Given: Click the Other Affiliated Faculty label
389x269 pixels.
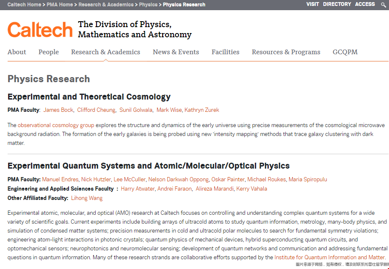Looking at the screenshot, I should (38, 198).
